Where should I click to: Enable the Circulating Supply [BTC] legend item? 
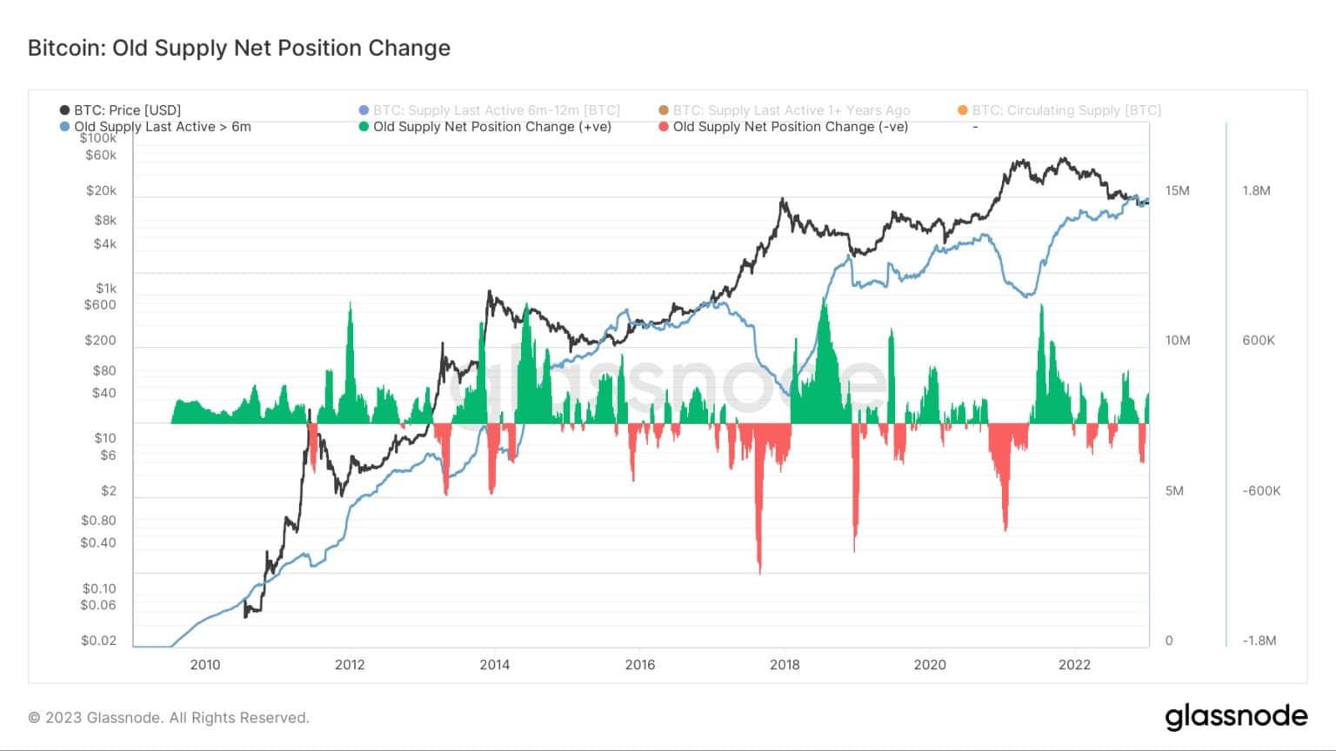point(1059,110)
